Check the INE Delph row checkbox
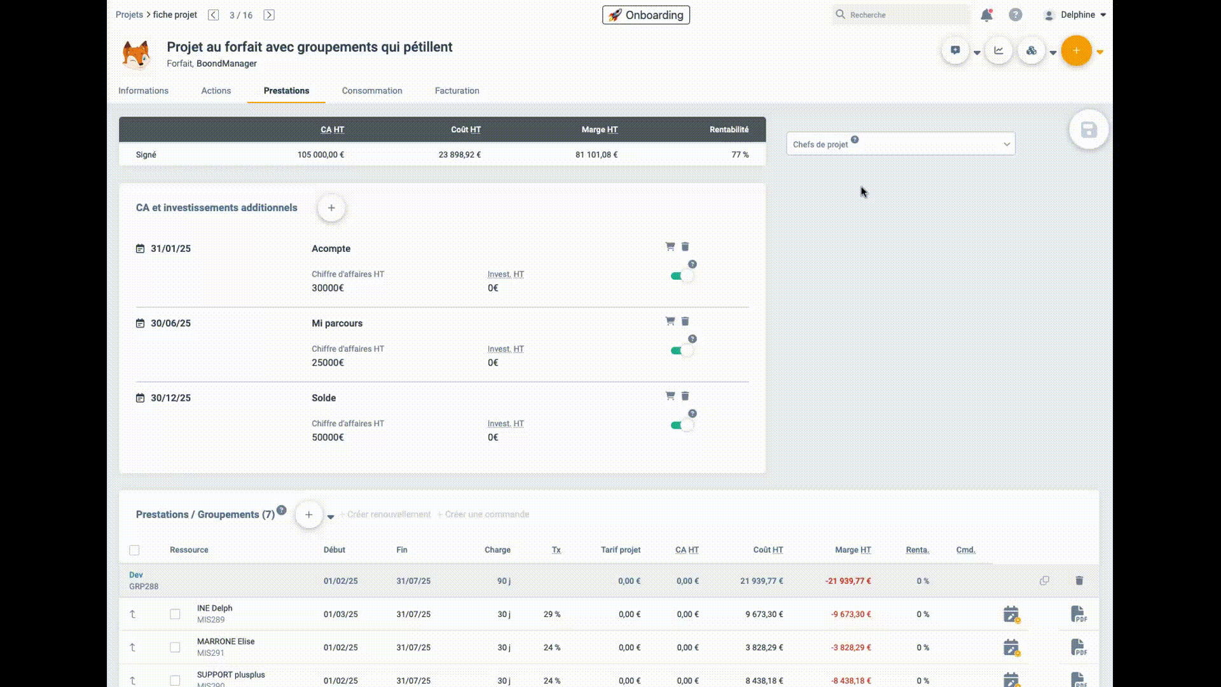The image size is (1221, 687). [x=175, y=614]
